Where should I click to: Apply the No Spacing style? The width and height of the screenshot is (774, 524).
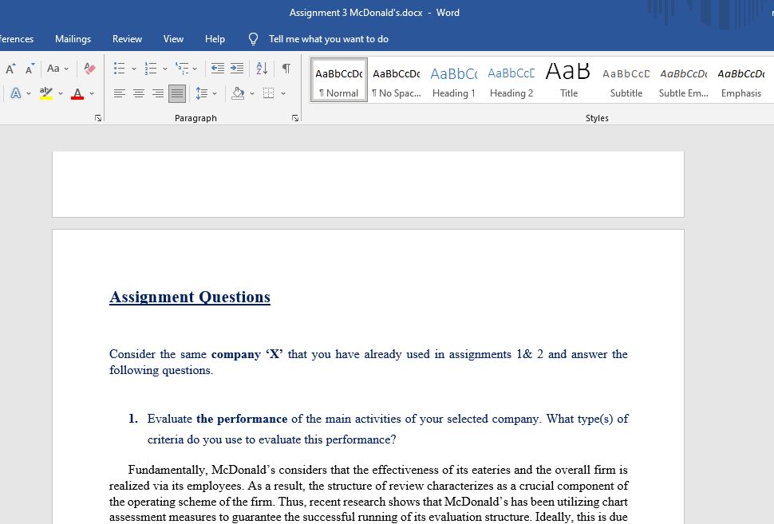click(397, 80)
